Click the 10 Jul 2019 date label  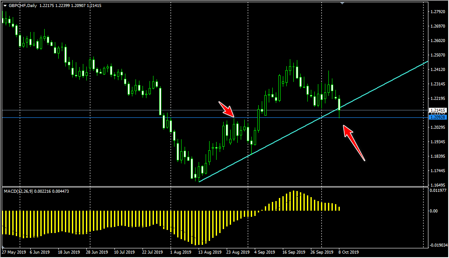coord(124,252)
